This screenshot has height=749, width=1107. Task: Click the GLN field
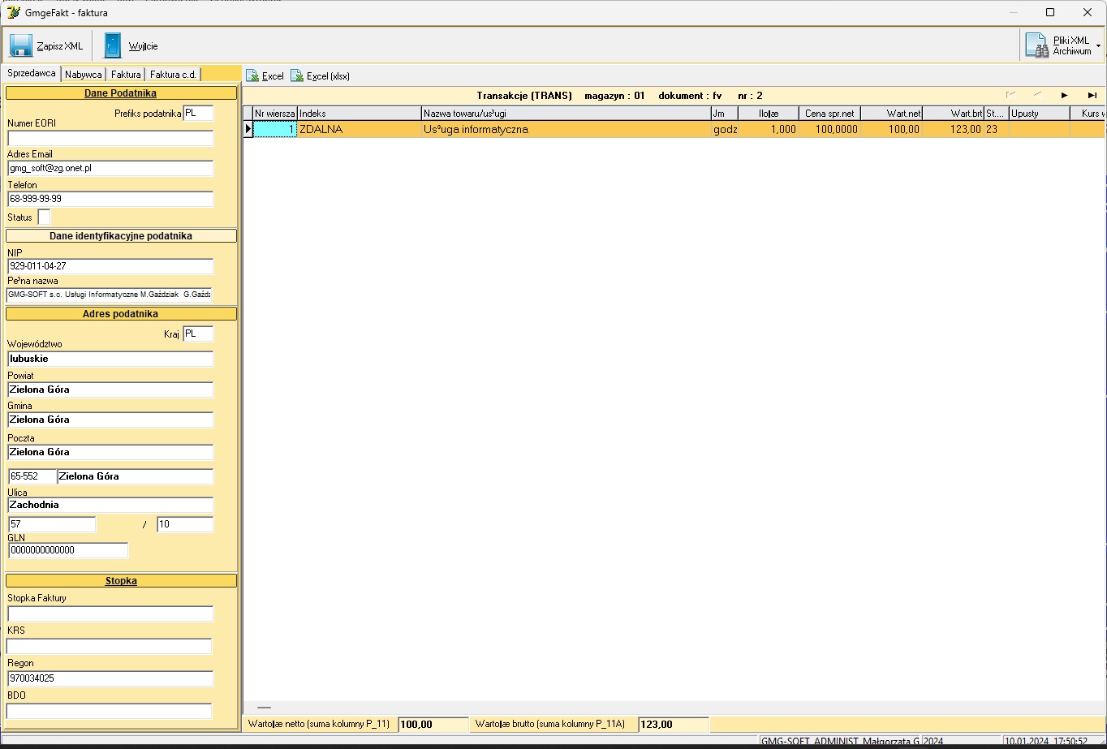tap(68, 550)
